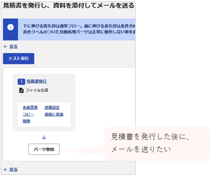Open the 見積書発行 step link
This screenshot has height=178, width=213.
36,81
